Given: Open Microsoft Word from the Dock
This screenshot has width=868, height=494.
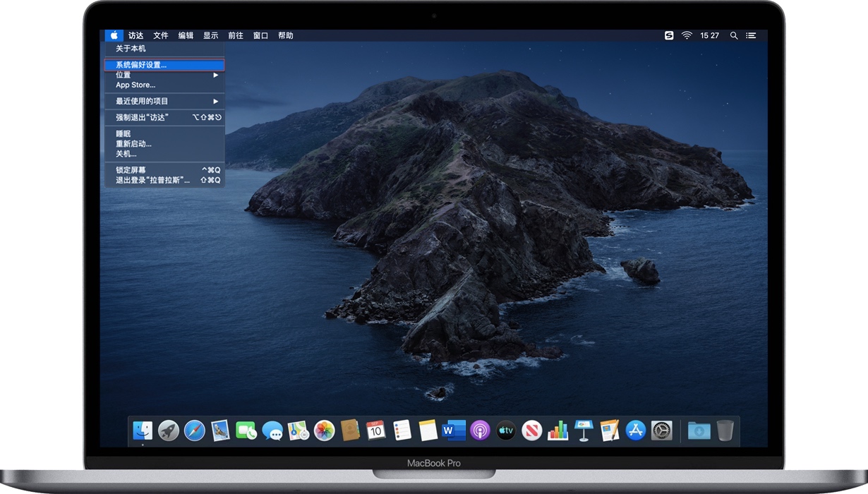Looking at the screenshot, I should tap(454, 430).
